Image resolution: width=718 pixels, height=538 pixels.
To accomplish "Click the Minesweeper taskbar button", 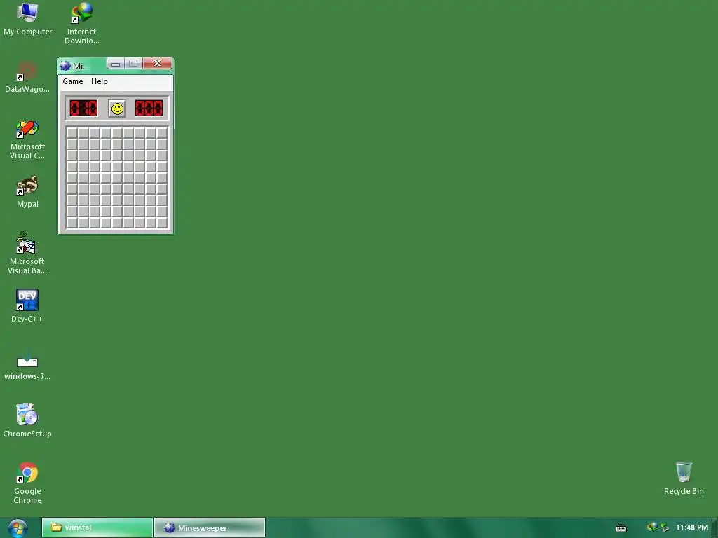I will (209, 527).
